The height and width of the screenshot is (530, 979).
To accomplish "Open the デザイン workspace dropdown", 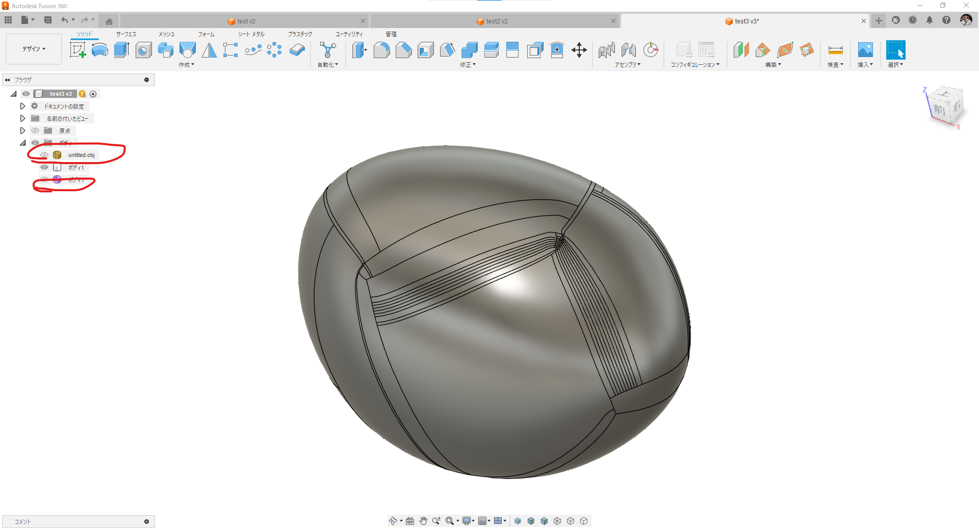I will pos(34,49).
